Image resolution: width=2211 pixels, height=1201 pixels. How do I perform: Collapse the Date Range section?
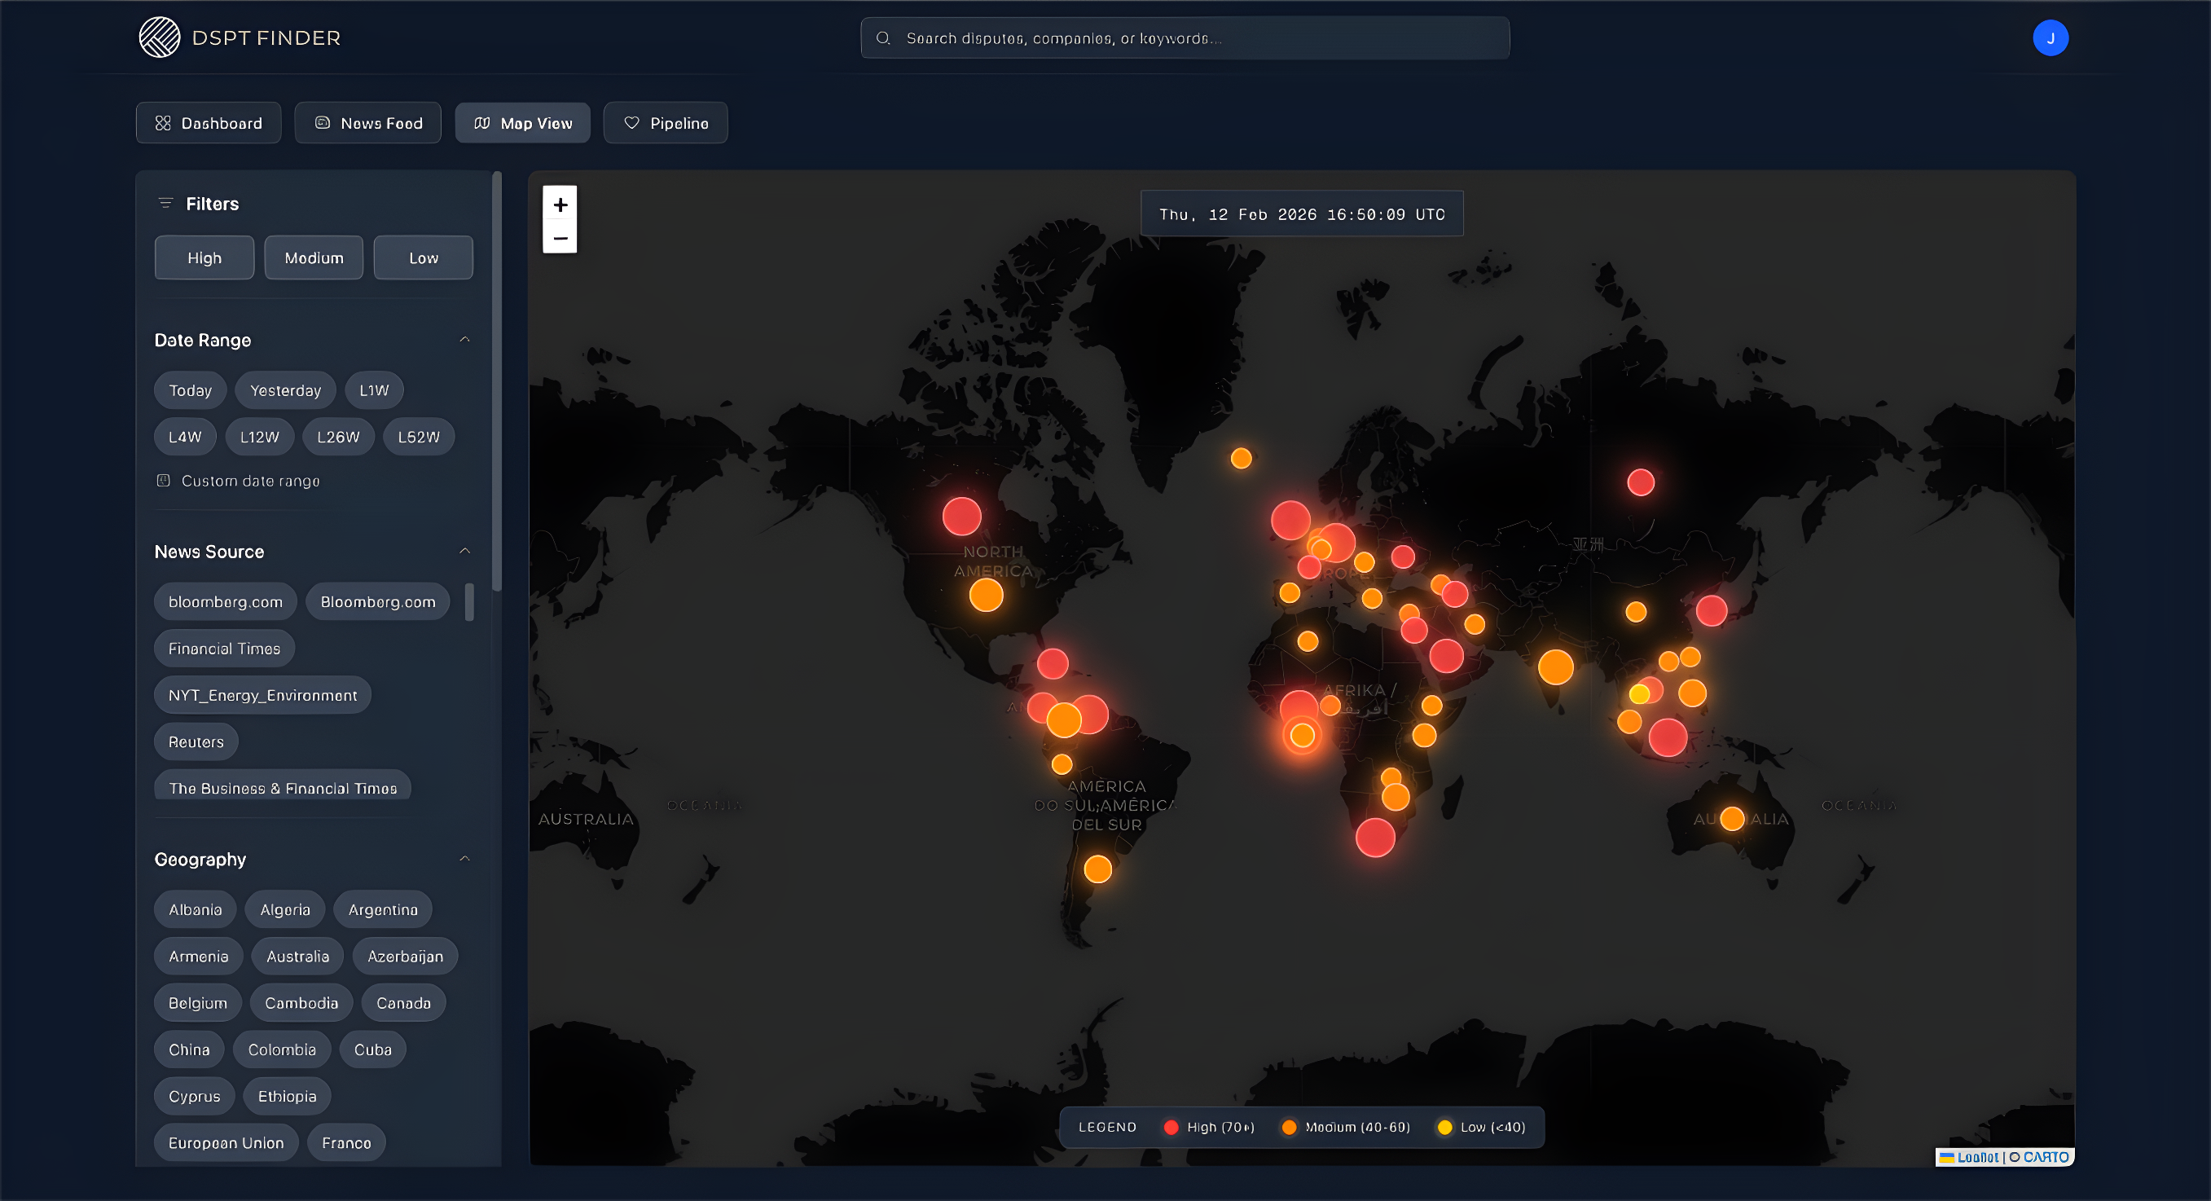[x=464, y=339]
